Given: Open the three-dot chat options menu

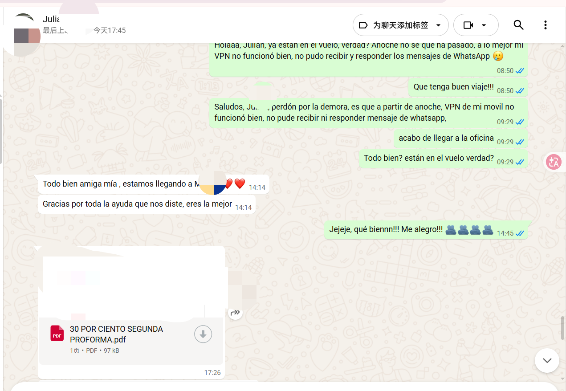Looking at the screenshot, I should 545,25.
